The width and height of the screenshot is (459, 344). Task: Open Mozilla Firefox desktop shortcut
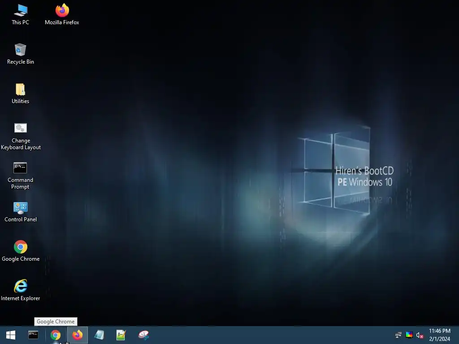(62, 15)
